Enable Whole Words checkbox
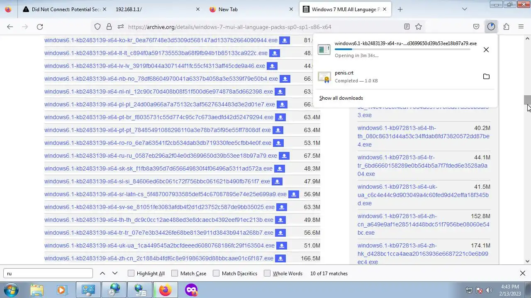The image size is (531, 298). (267, 274)
